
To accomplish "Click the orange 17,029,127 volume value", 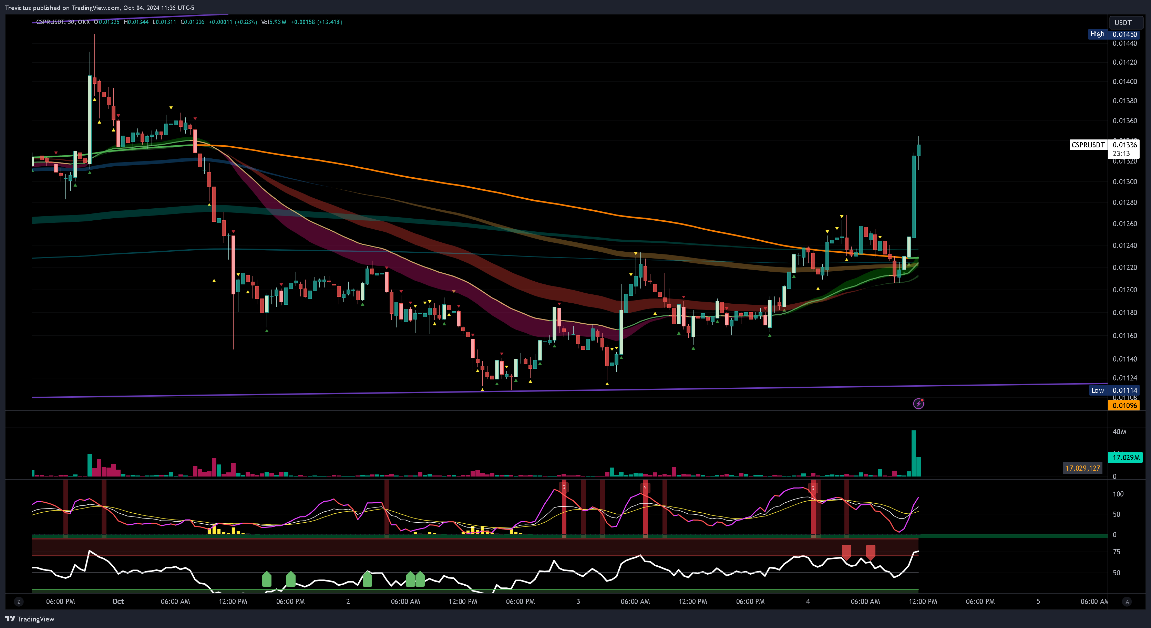I will click(x=1083, y=468).
